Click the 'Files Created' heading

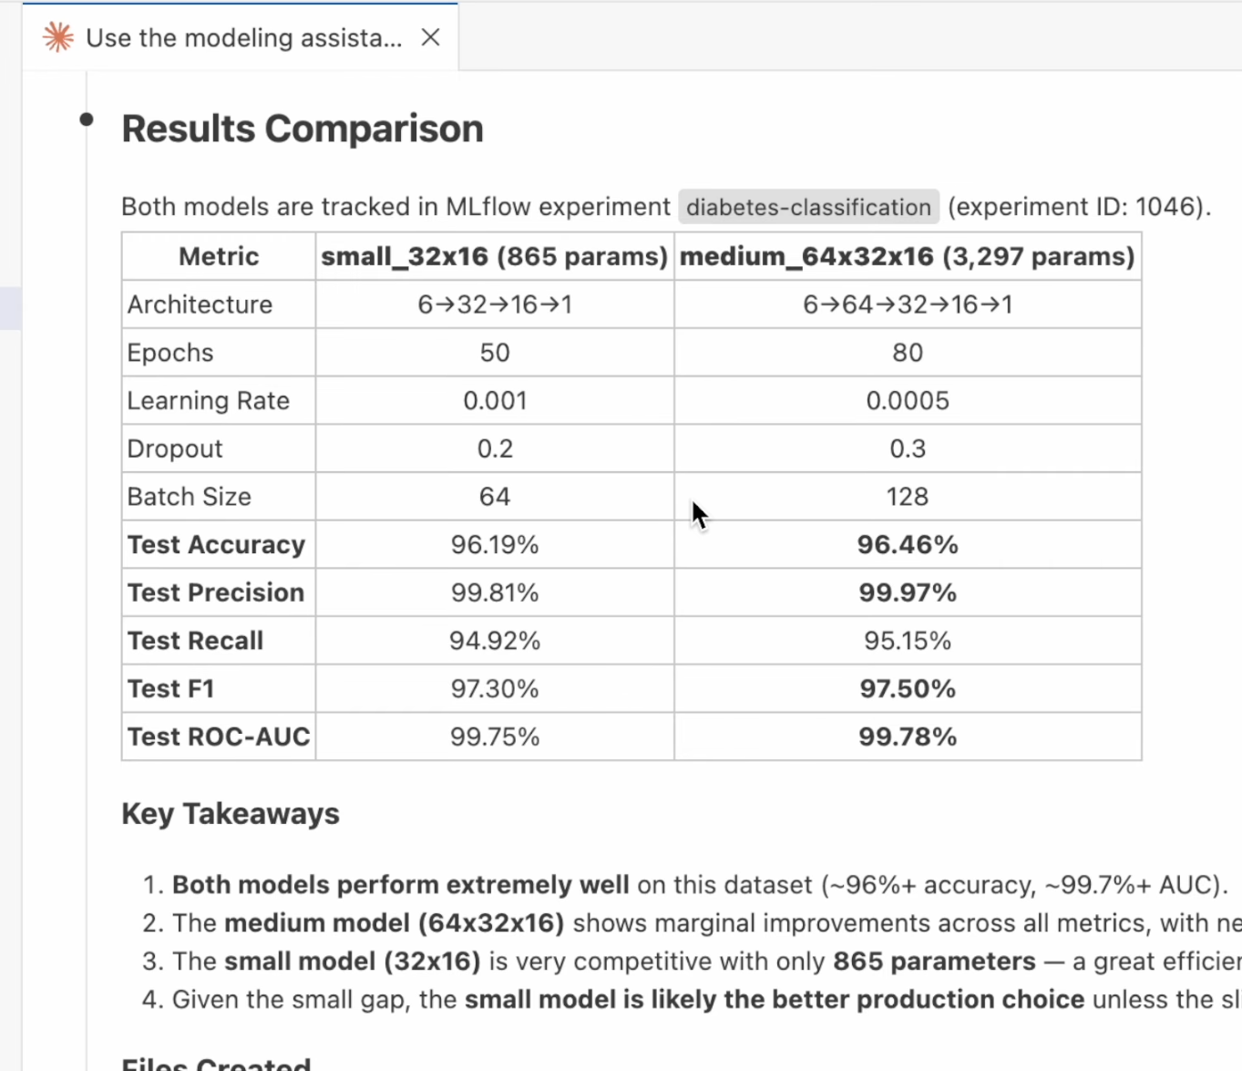[216, 1064]
